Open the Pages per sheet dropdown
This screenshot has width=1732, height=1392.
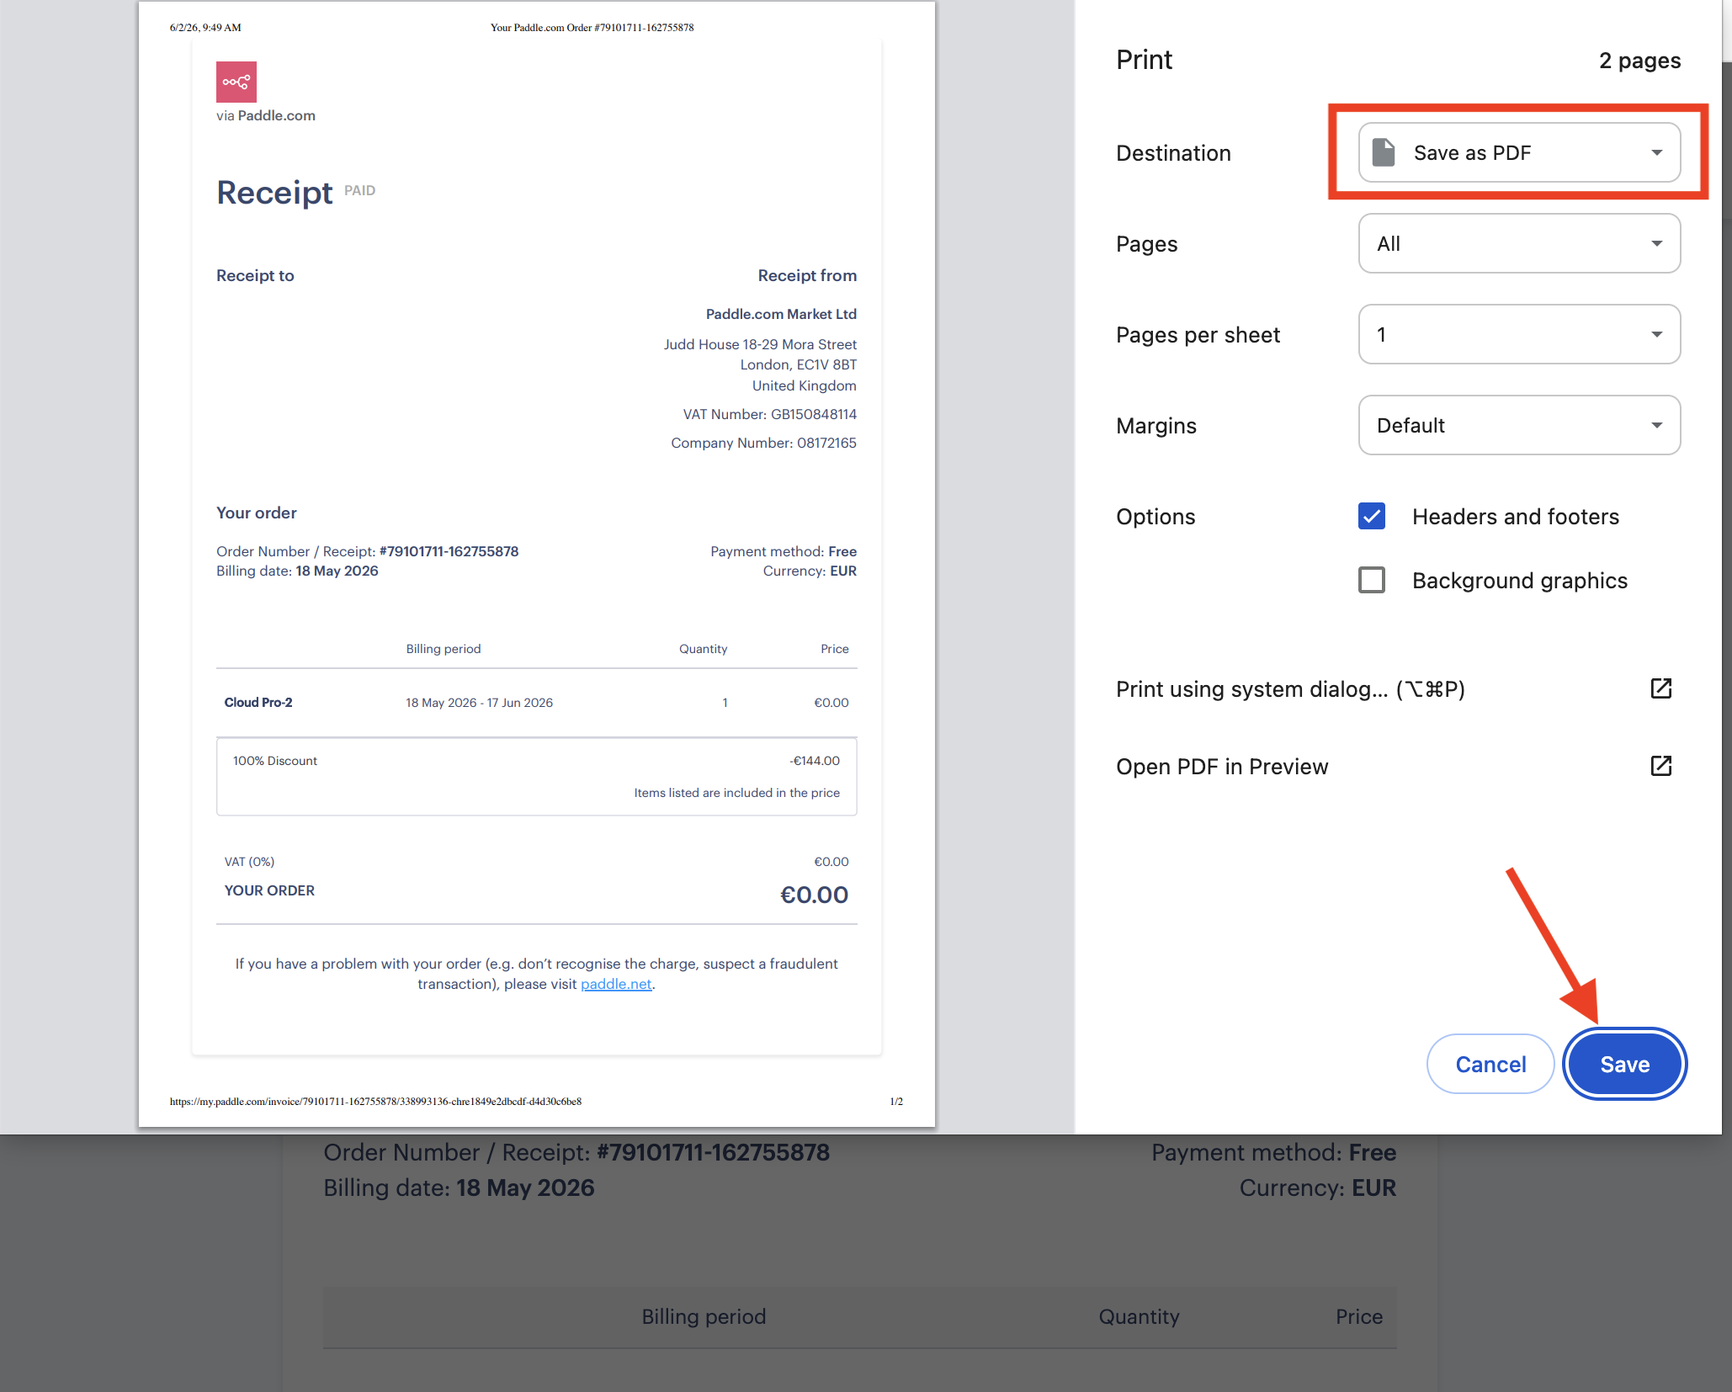pyautogui.click(x=1519, y=334)
